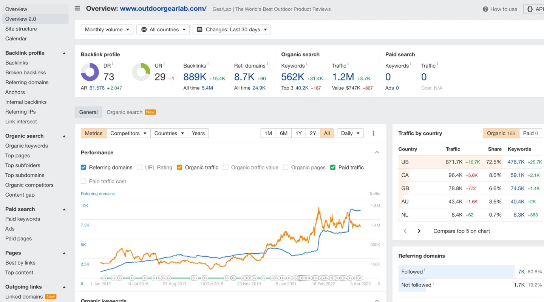This screenshot has width=544, height=302.
Task: Set chart range to 2Y
Action: [x=313, y=133]
